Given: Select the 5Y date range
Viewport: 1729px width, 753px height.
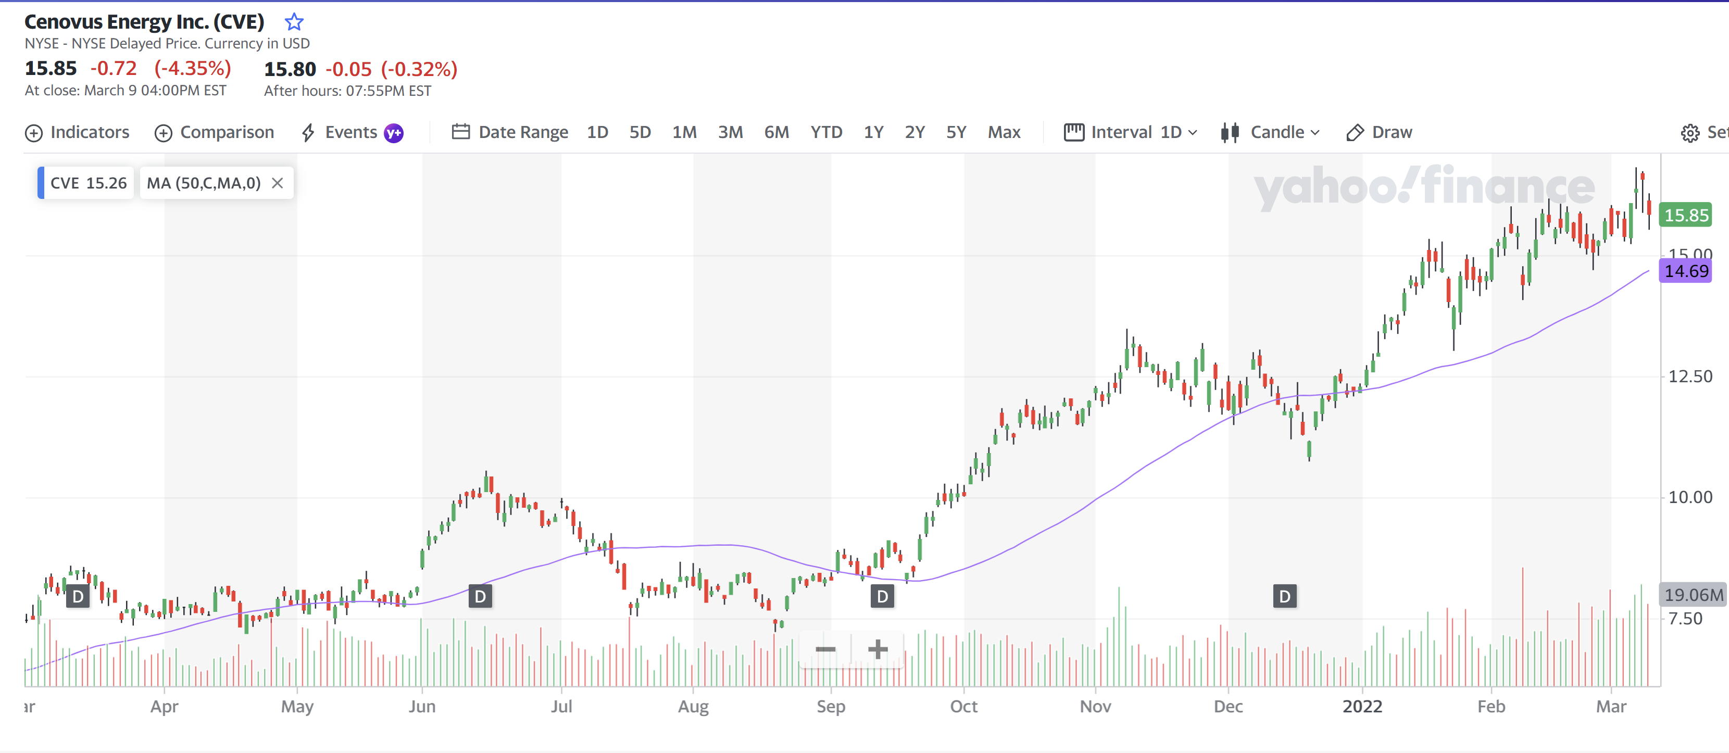Looking at the screenshot, I should tap(957, 132).
